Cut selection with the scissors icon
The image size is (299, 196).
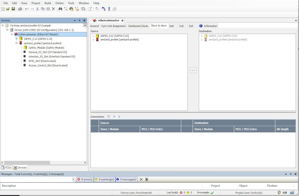pyautogui.click(x=37, y=9)
